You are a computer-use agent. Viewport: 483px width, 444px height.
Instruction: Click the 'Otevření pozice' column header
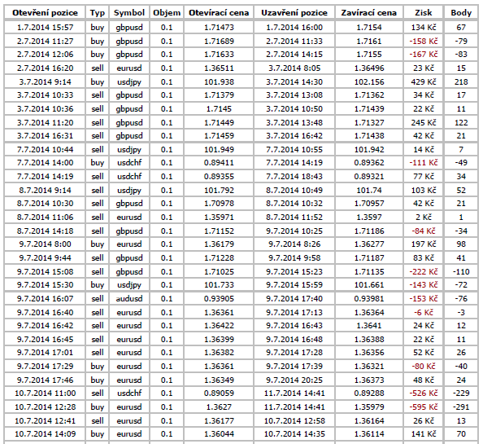45,13
